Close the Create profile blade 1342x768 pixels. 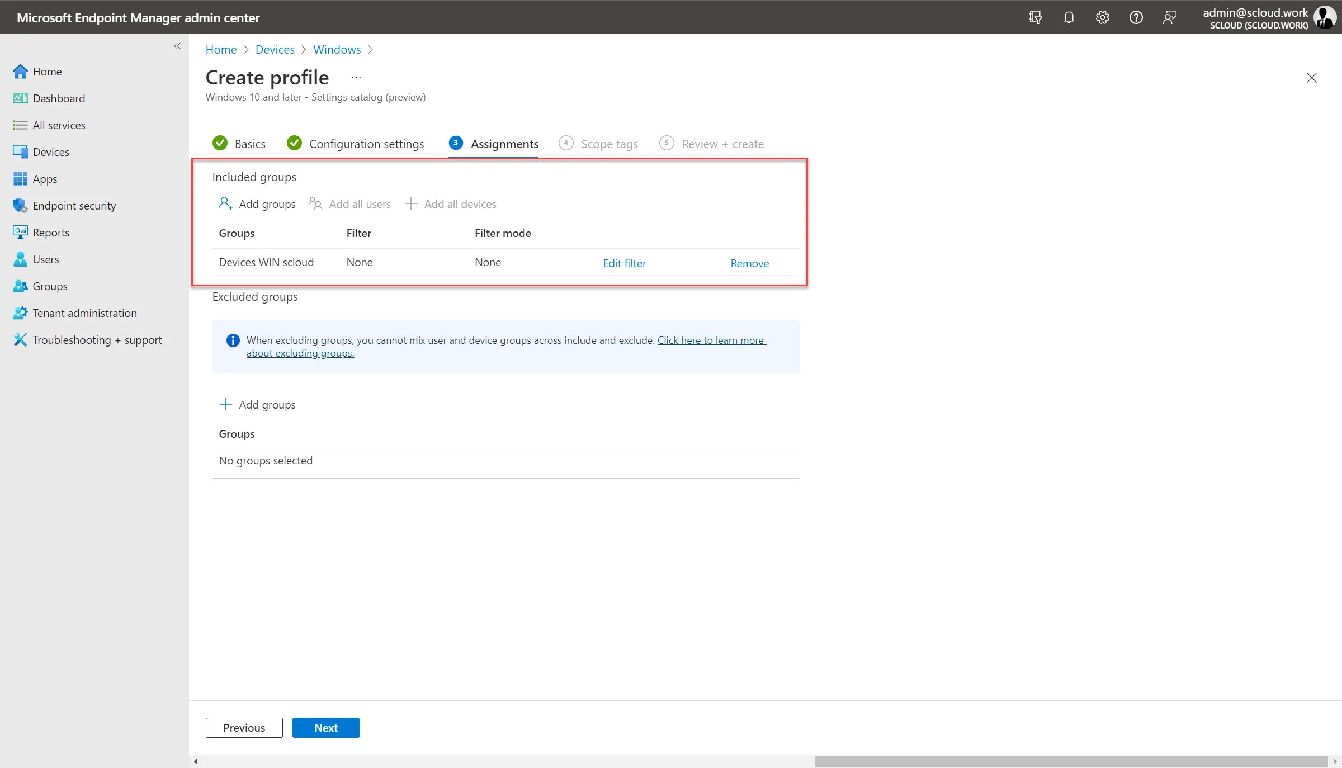click(x=1312, y=78)
